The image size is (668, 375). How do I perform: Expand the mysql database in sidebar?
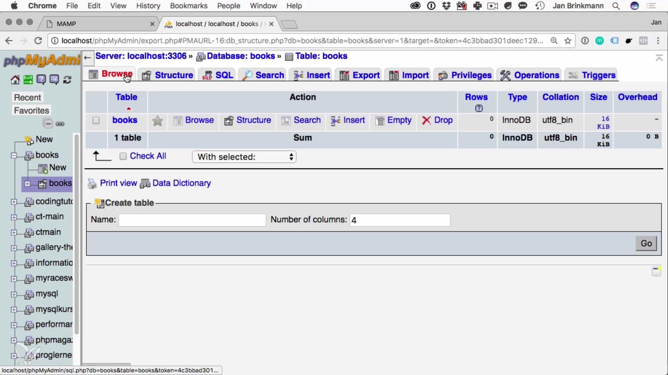(x=14, y=294)
